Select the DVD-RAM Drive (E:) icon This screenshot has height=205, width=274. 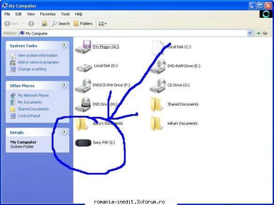158,67
